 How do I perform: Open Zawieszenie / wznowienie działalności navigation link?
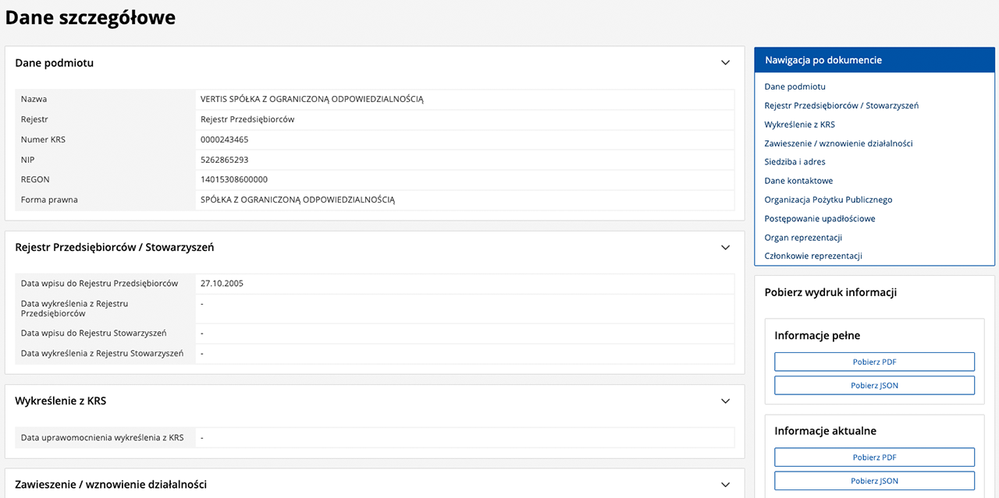pos(838,143)
